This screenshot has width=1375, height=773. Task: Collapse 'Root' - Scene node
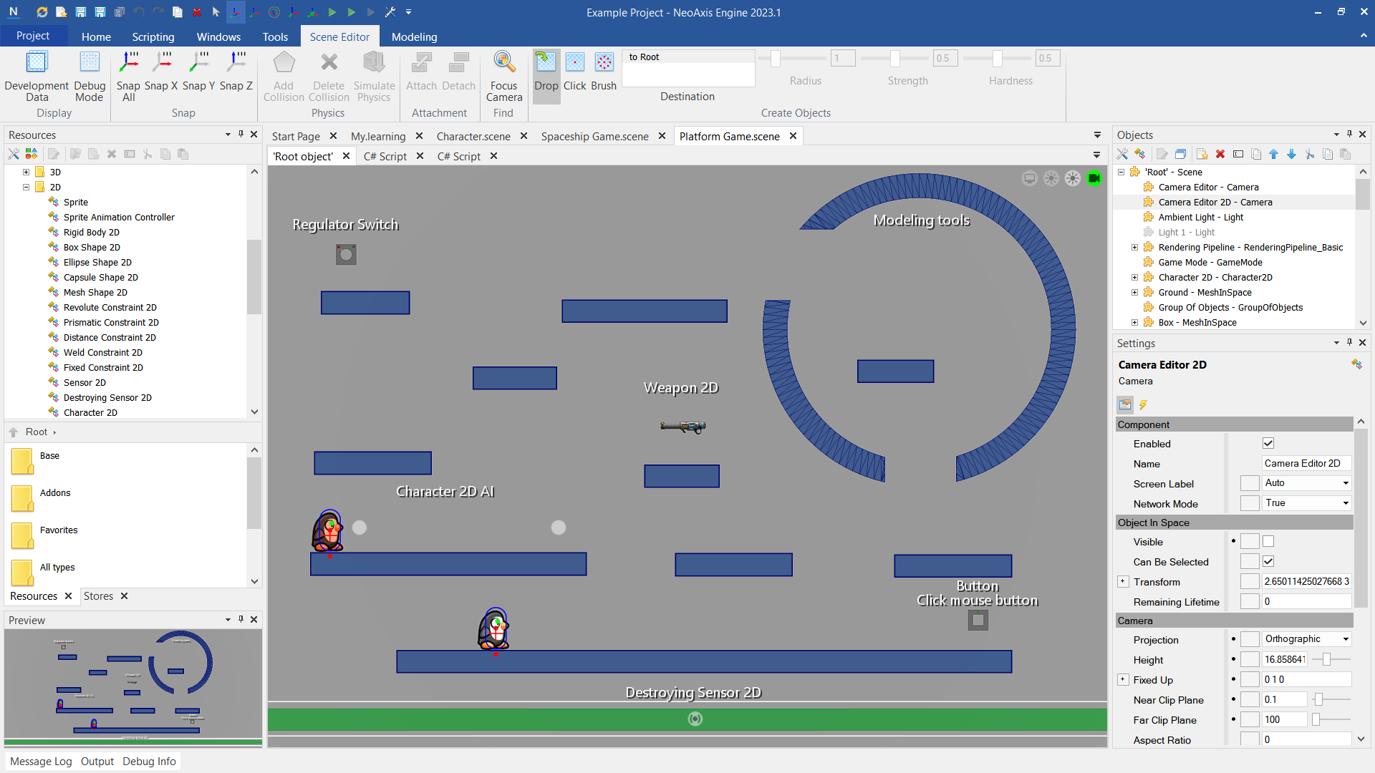tap(1121, 172)
